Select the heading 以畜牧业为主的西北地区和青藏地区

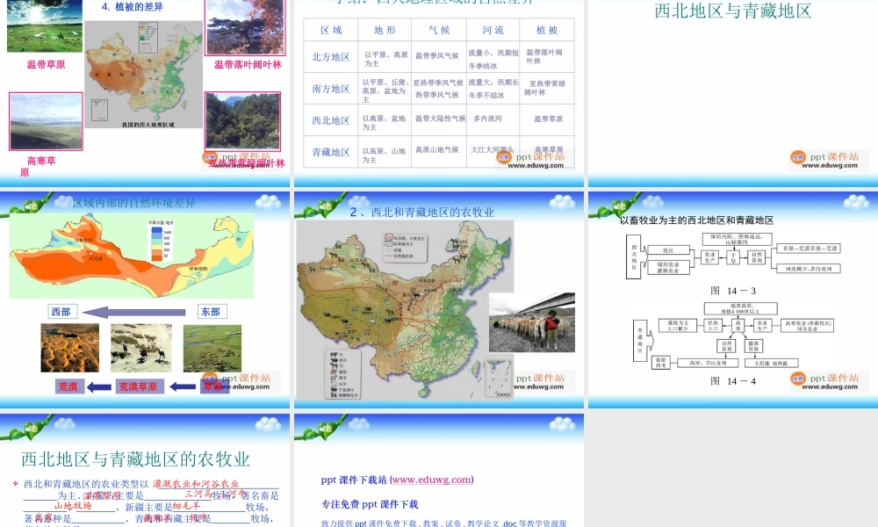(x=696, y=220)
